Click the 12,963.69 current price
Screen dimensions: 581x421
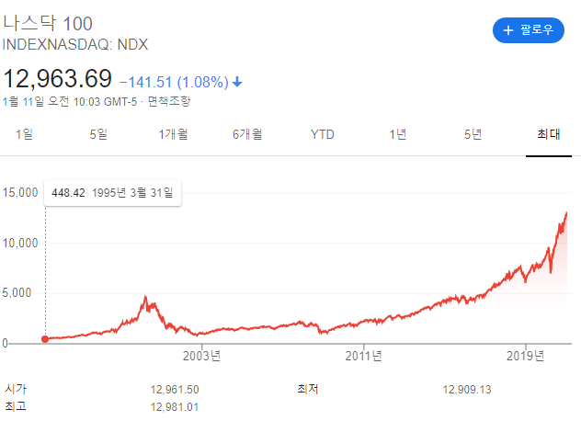point(57,78)
